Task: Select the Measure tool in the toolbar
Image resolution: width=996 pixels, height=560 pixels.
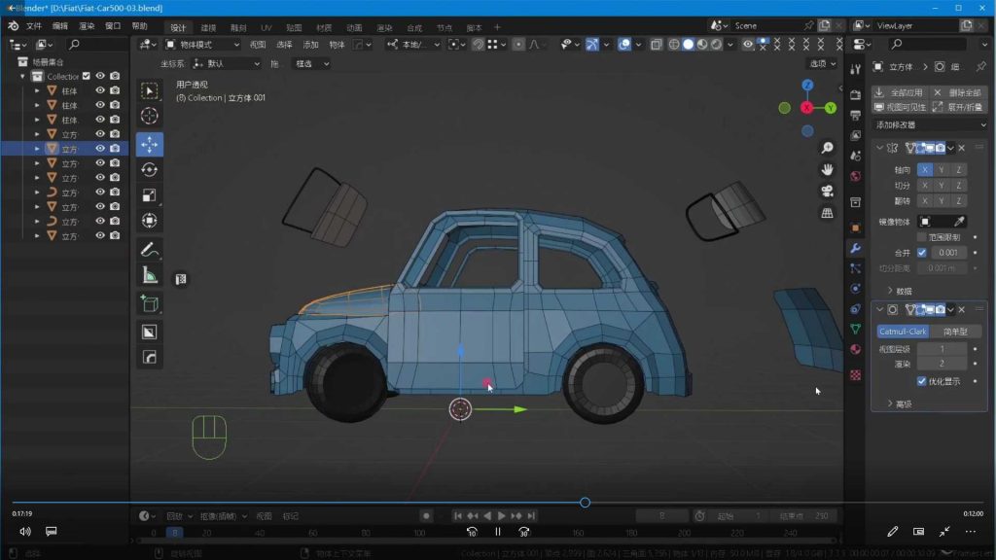Action: pyautogui.click(x=150, y=274)
